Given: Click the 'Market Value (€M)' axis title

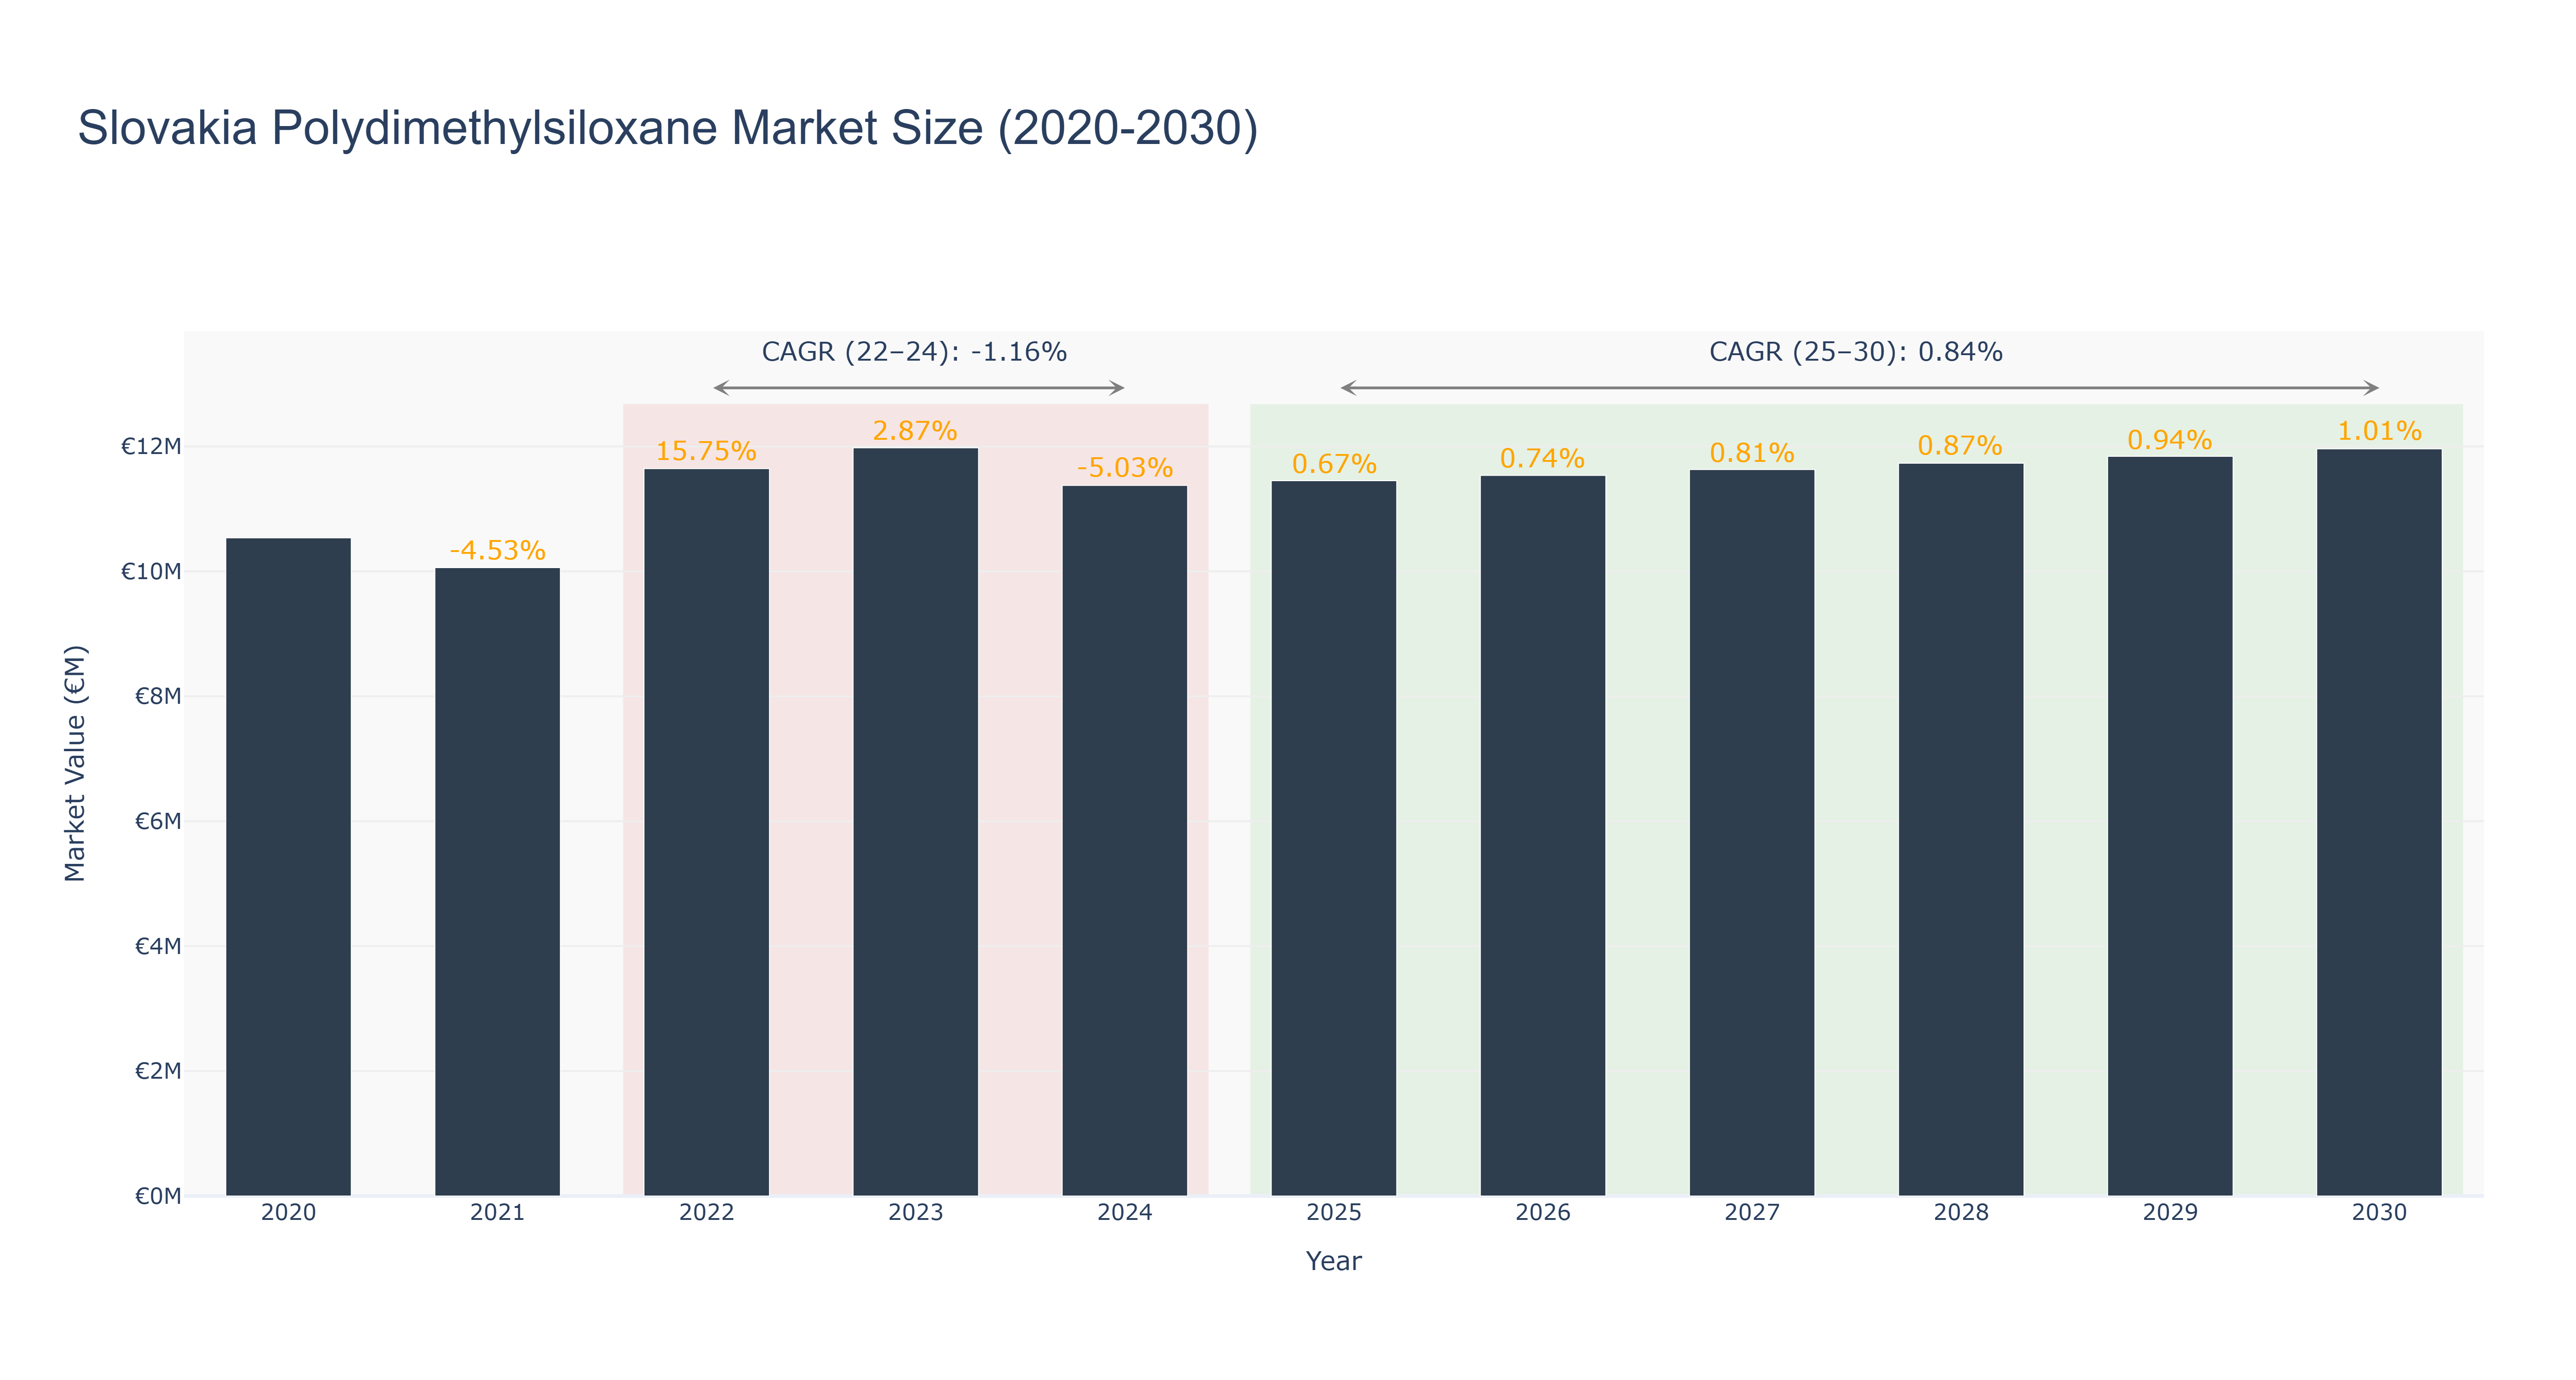Looking at the screenshot, I should (75, 764).
